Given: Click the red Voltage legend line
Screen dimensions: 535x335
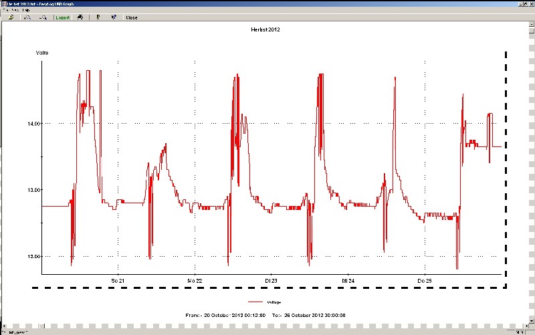Looking at the screenshot, I should click(x=255, y=302).
